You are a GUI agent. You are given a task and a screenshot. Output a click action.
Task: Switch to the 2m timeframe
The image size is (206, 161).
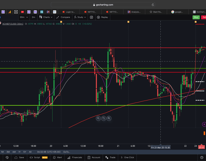(x=34, y=17)
